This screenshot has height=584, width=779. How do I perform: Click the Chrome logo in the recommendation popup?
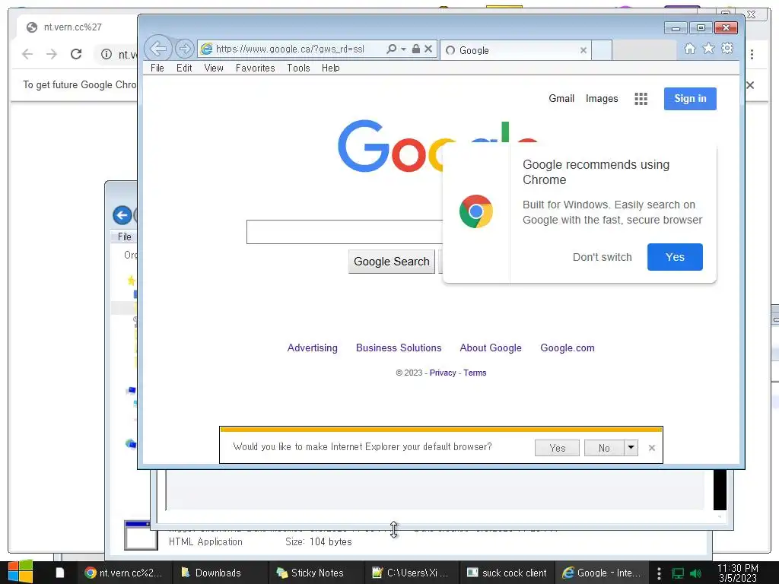476,211
